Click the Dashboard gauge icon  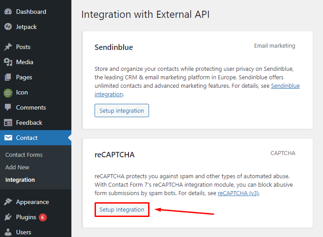click(x=8, y=12)
